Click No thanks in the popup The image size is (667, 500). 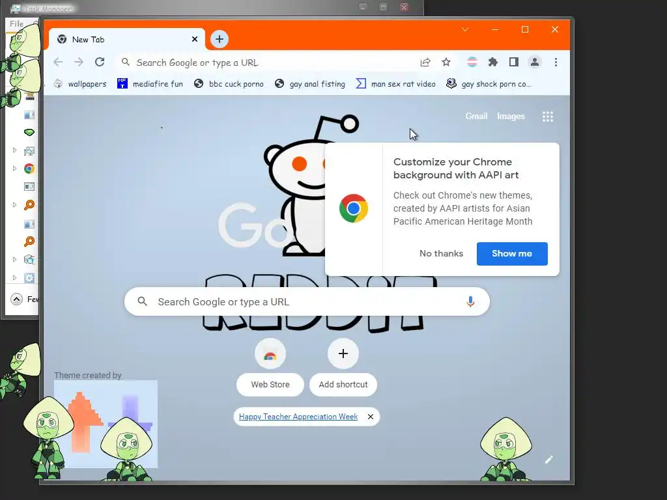point(441,253)
